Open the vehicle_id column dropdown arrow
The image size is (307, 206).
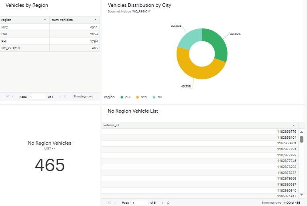point(294,125)
